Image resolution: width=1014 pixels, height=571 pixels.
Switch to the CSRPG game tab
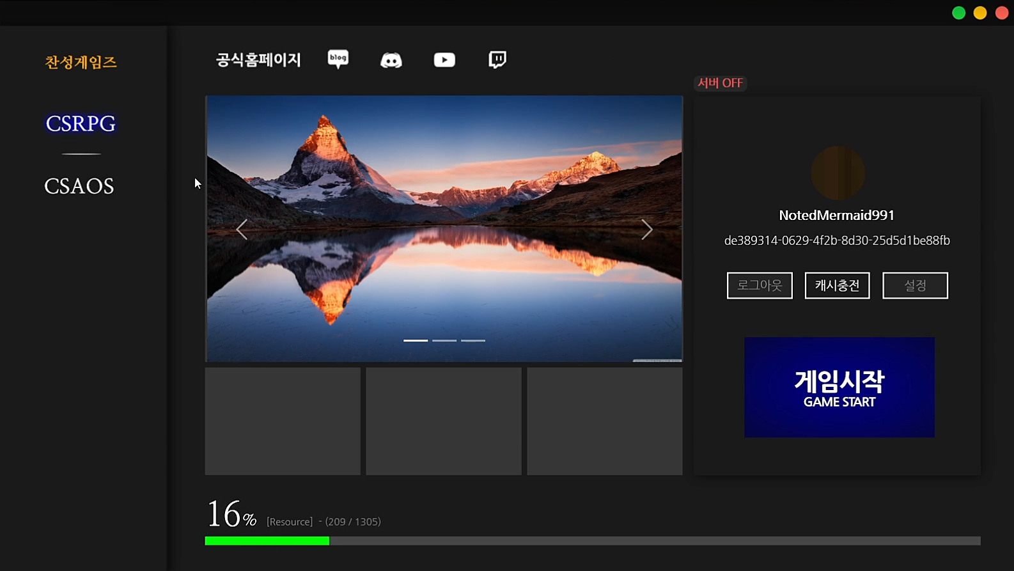pos(81,123)
